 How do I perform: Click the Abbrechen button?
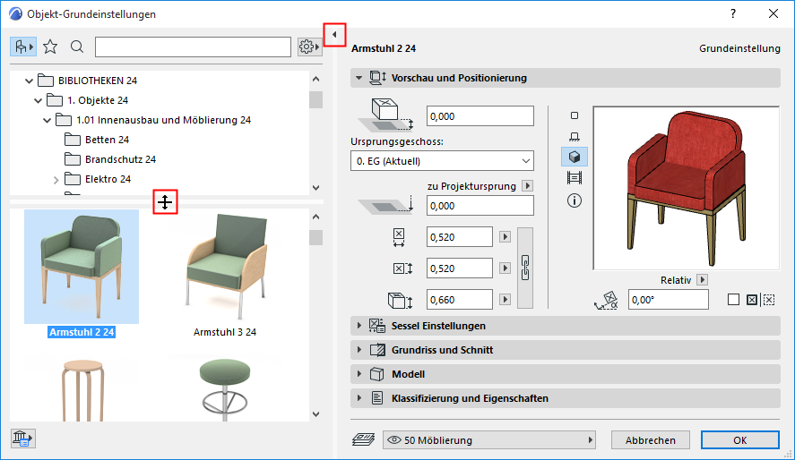(x=651, y=440)
